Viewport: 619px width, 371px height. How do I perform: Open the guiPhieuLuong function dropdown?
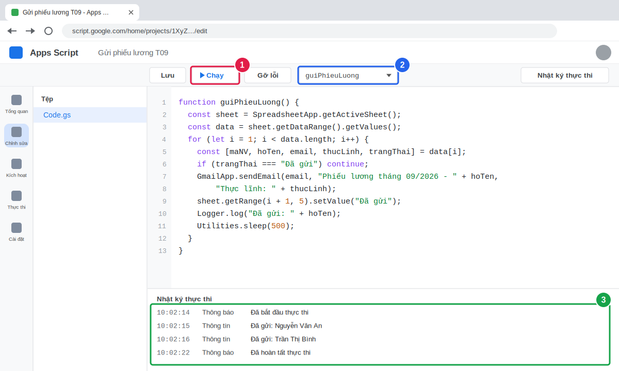coord(348,75)
